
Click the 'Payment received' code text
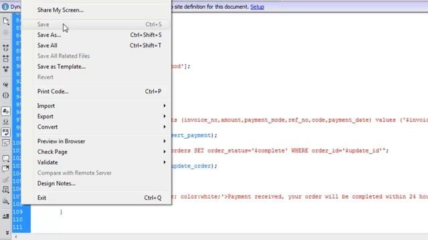[x=256, y=197]
